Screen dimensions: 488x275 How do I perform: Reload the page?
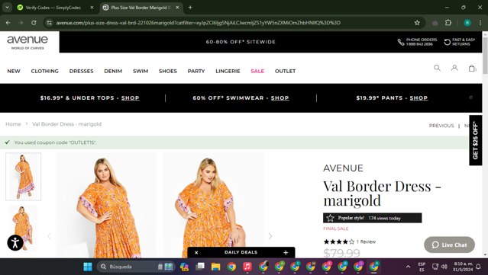pos(34,23)
